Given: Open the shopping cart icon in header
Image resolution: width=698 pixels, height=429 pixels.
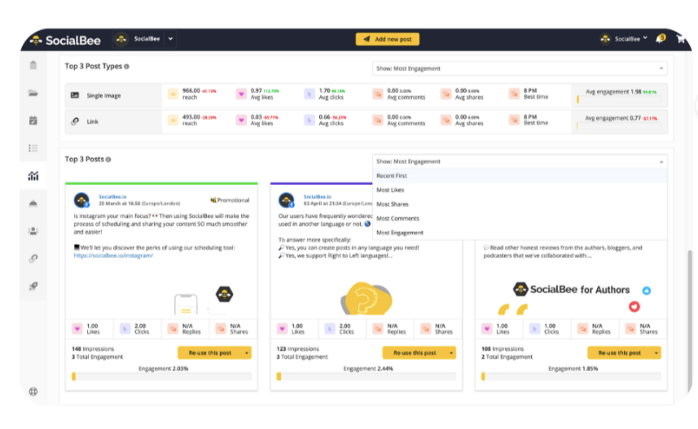Looking at the screenshot, I should point(680,39).
